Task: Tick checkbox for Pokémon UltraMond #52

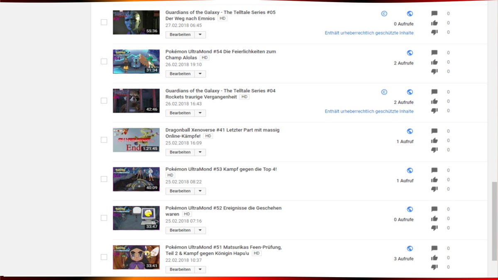Action: [104, 218]
